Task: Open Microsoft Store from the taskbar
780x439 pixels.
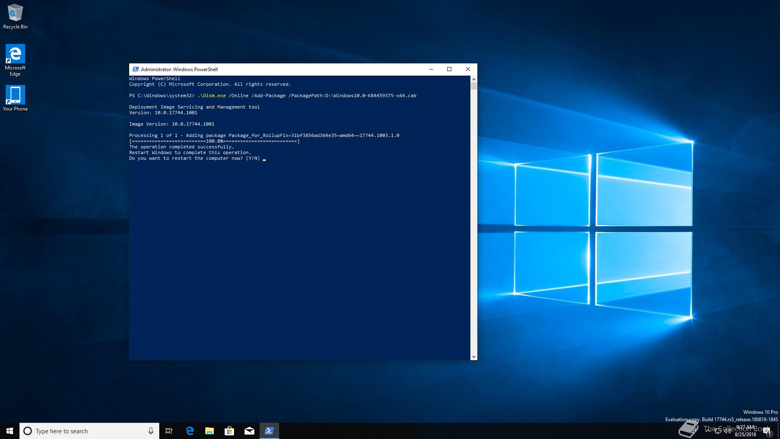Action: click(x=230, y=431)
